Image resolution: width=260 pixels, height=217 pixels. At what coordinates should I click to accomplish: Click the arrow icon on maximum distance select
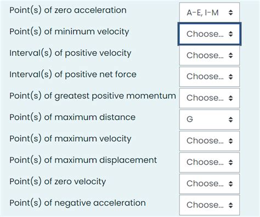pyautogui.click(x=231, y=119)
